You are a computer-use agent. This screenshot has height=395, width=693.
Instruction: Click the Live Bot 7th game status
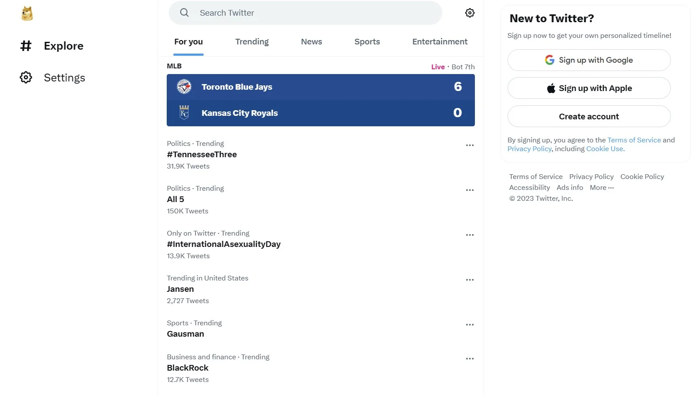453,67
